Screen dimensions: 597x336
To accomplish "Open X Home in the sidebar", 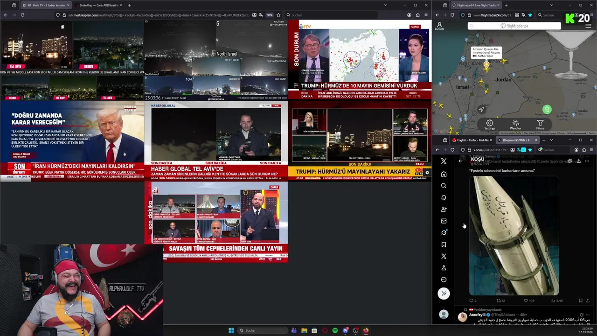I will [x=444, y=174].
